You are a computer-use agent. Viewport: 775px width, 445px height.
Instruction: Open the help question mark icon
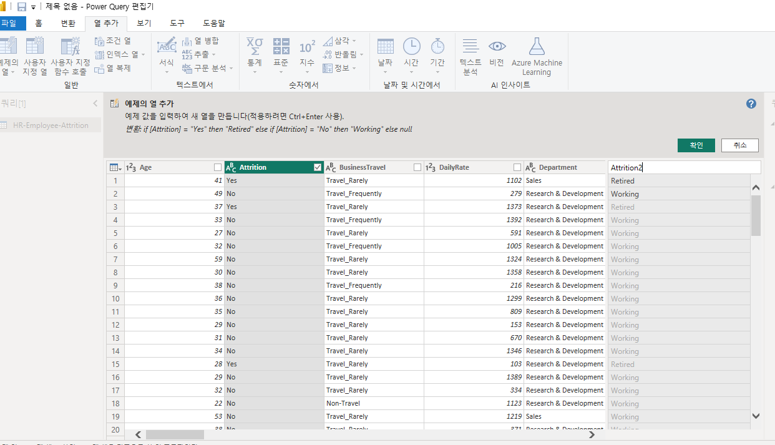(751, 104)
